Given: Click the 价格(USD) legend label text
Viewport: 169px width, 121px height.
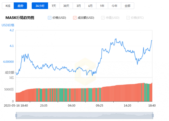Looking at the screenshot, I should pos(59,18).
